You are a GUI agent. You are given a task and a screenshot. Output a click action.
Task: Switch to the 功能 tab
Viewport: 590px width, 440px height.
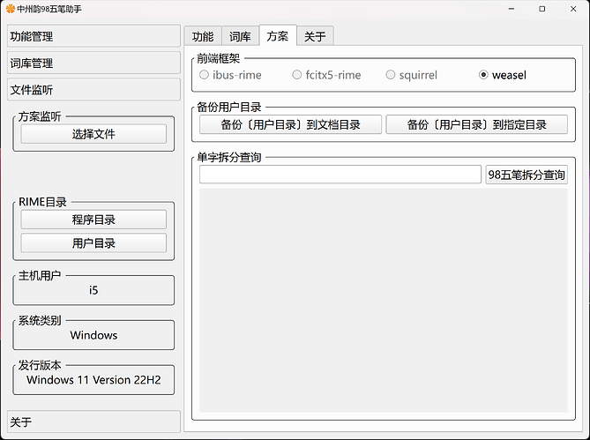click(203, 36)
